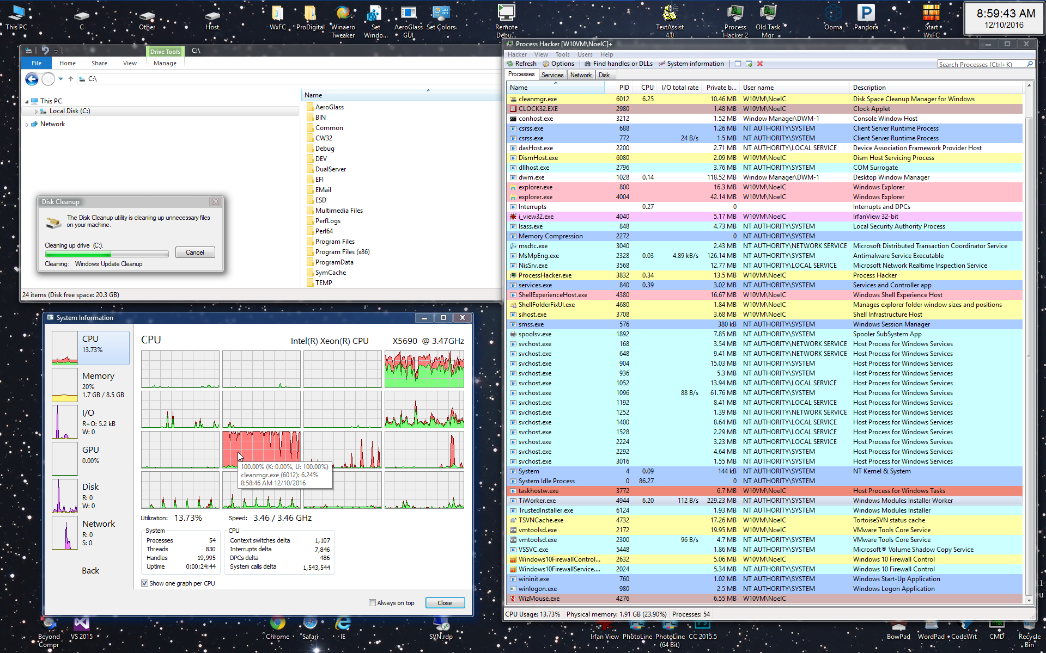Click the drive properties icon in Explorer title bar
Screen dimensions: 1046x653
point(29,51)
